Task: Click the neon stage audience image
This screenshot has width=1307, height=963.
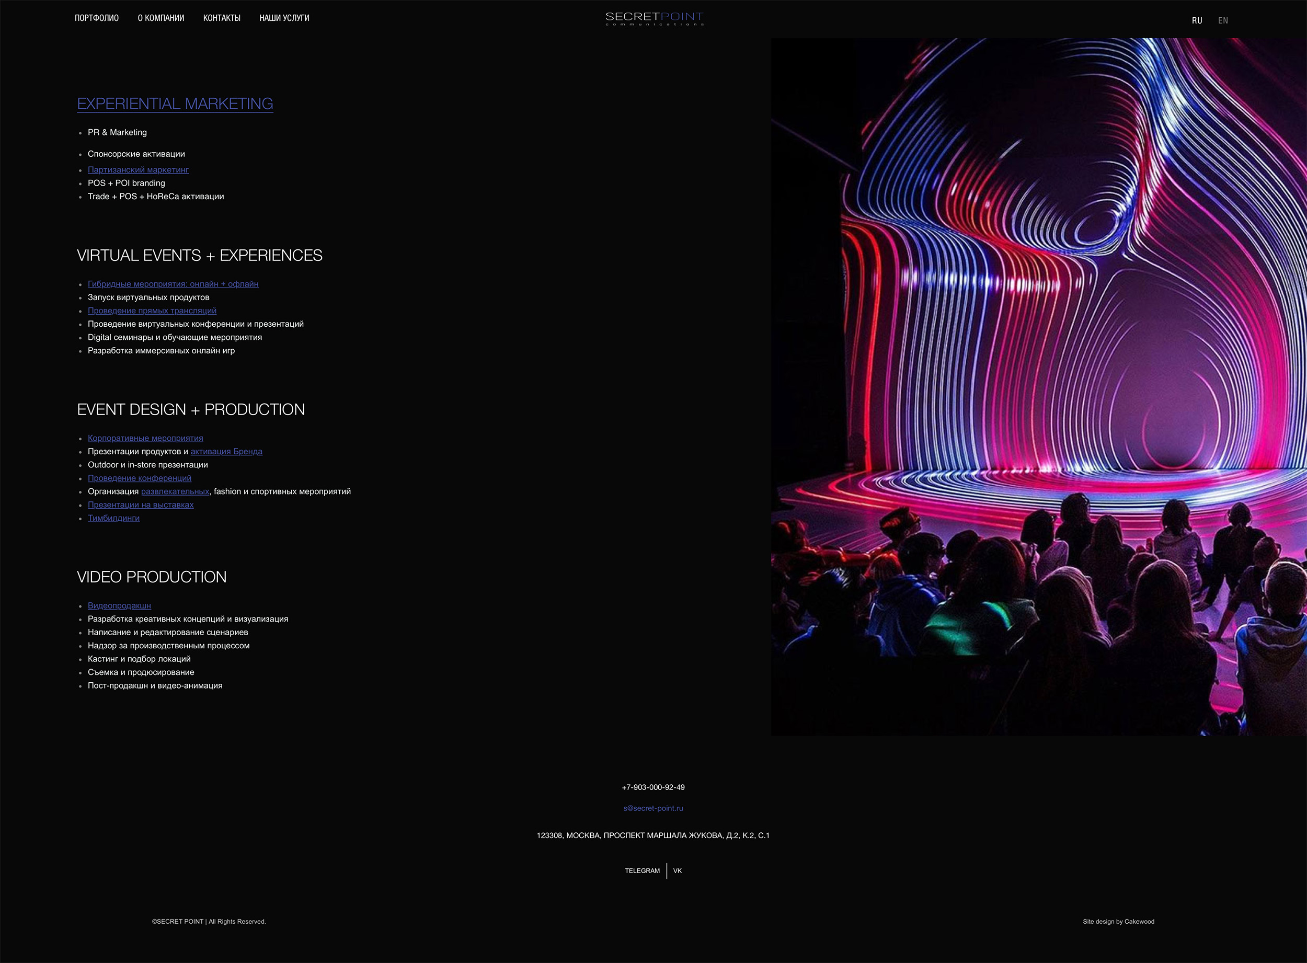Action: (1038, 385)
